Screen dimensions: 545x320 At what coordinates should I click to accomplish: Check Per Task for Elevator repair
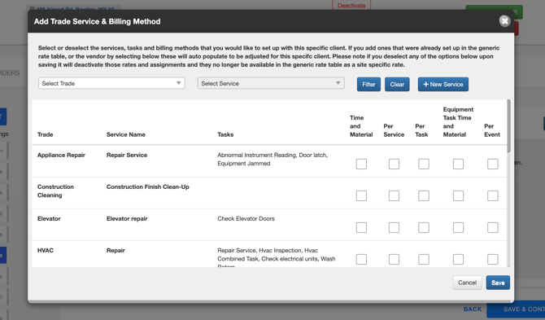coord(423,227)
